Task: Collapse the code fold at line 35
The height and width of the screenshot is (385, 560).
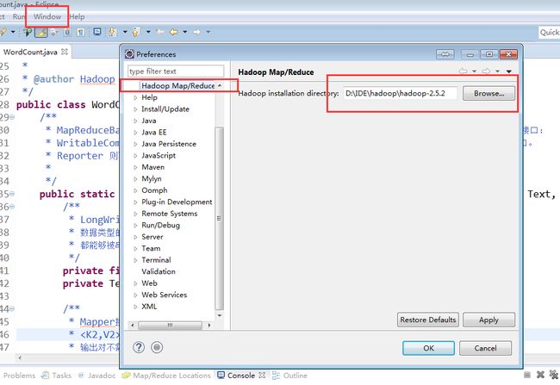Action: (x=13, y=194)
